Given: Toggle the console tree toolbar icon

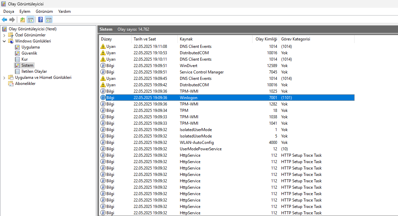Looking at the screenshot, I should pyautogui.click(x=31, y=20).
